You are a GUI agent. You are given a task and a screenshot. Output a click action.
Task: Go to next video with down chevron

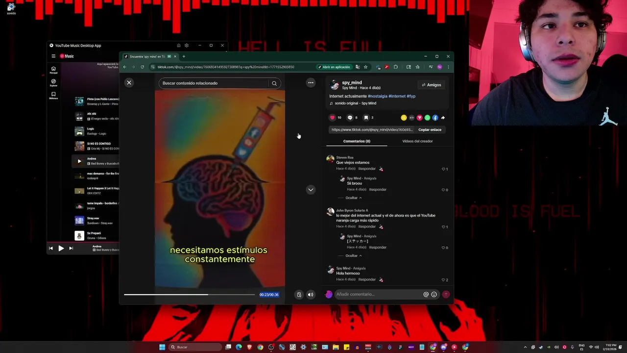coord(311,190)
